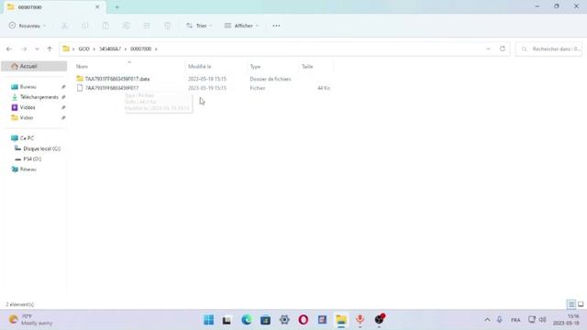587x330 pixels.
Task: Click the Delete trash icon
Action: click(167, 26)
